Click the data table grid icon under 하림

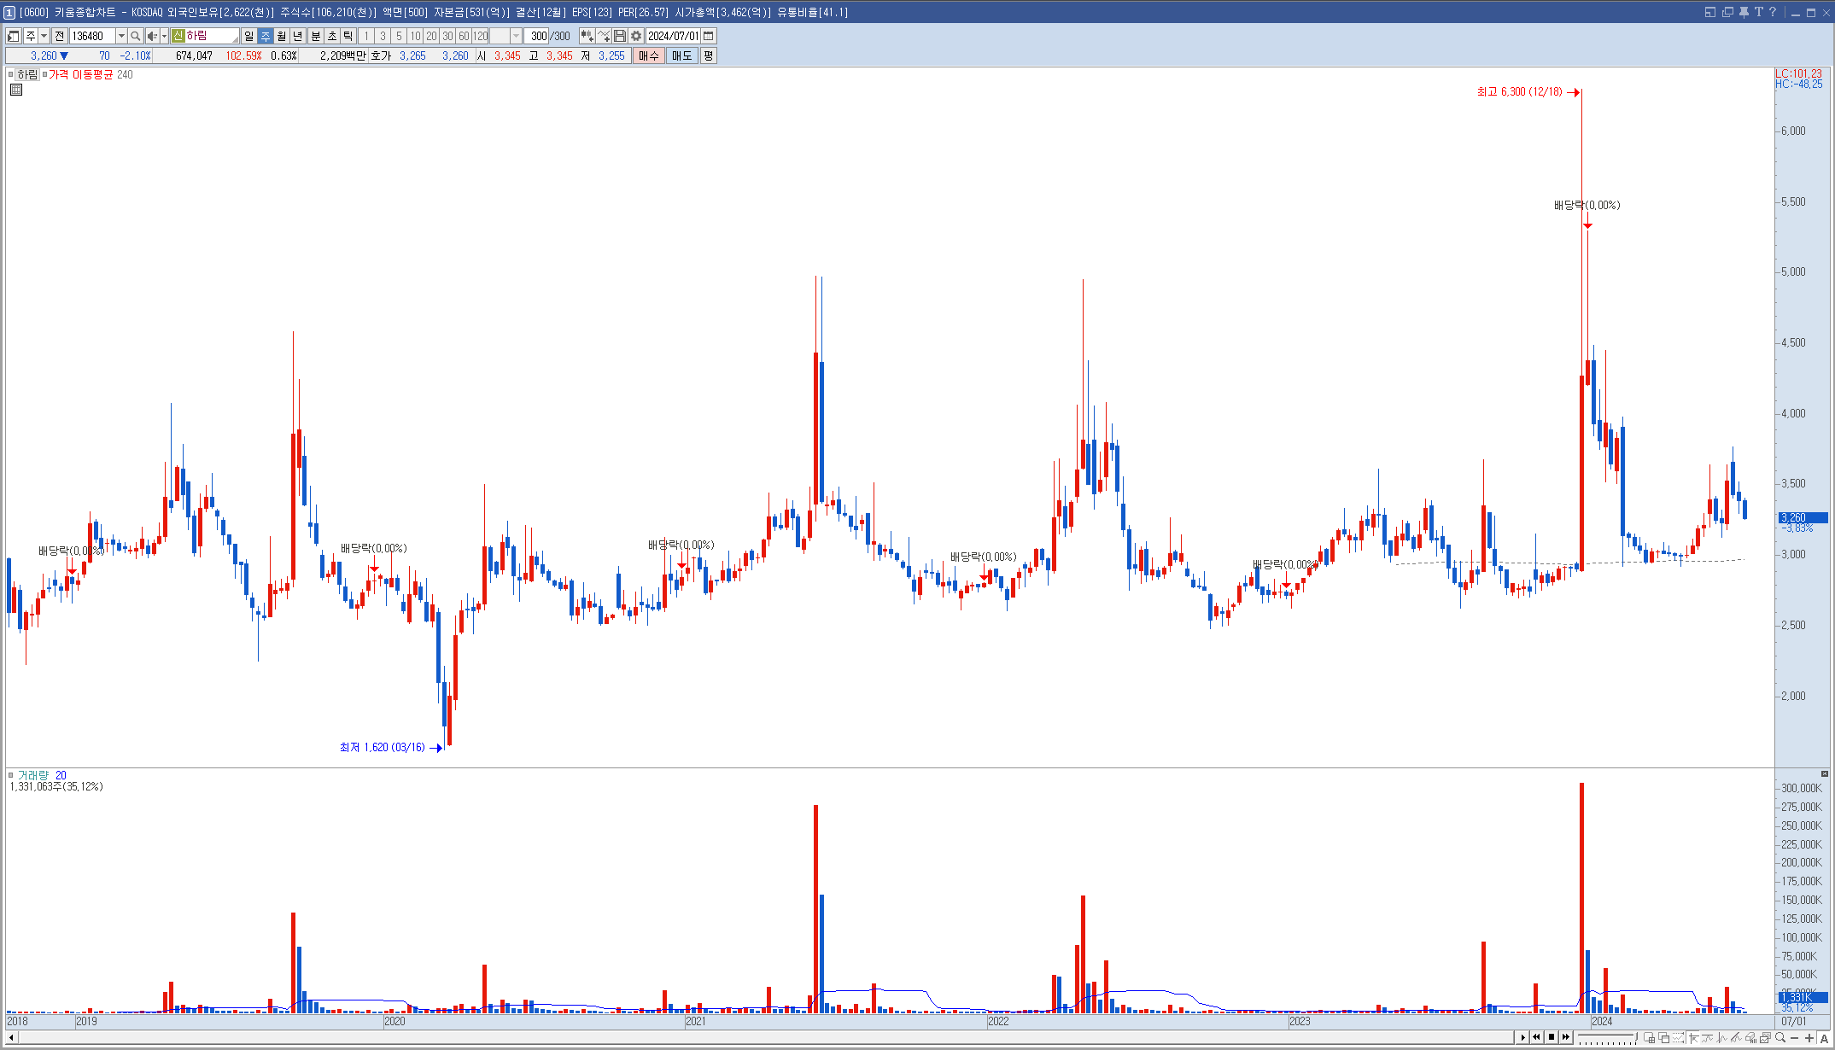[x=16, y=90]
